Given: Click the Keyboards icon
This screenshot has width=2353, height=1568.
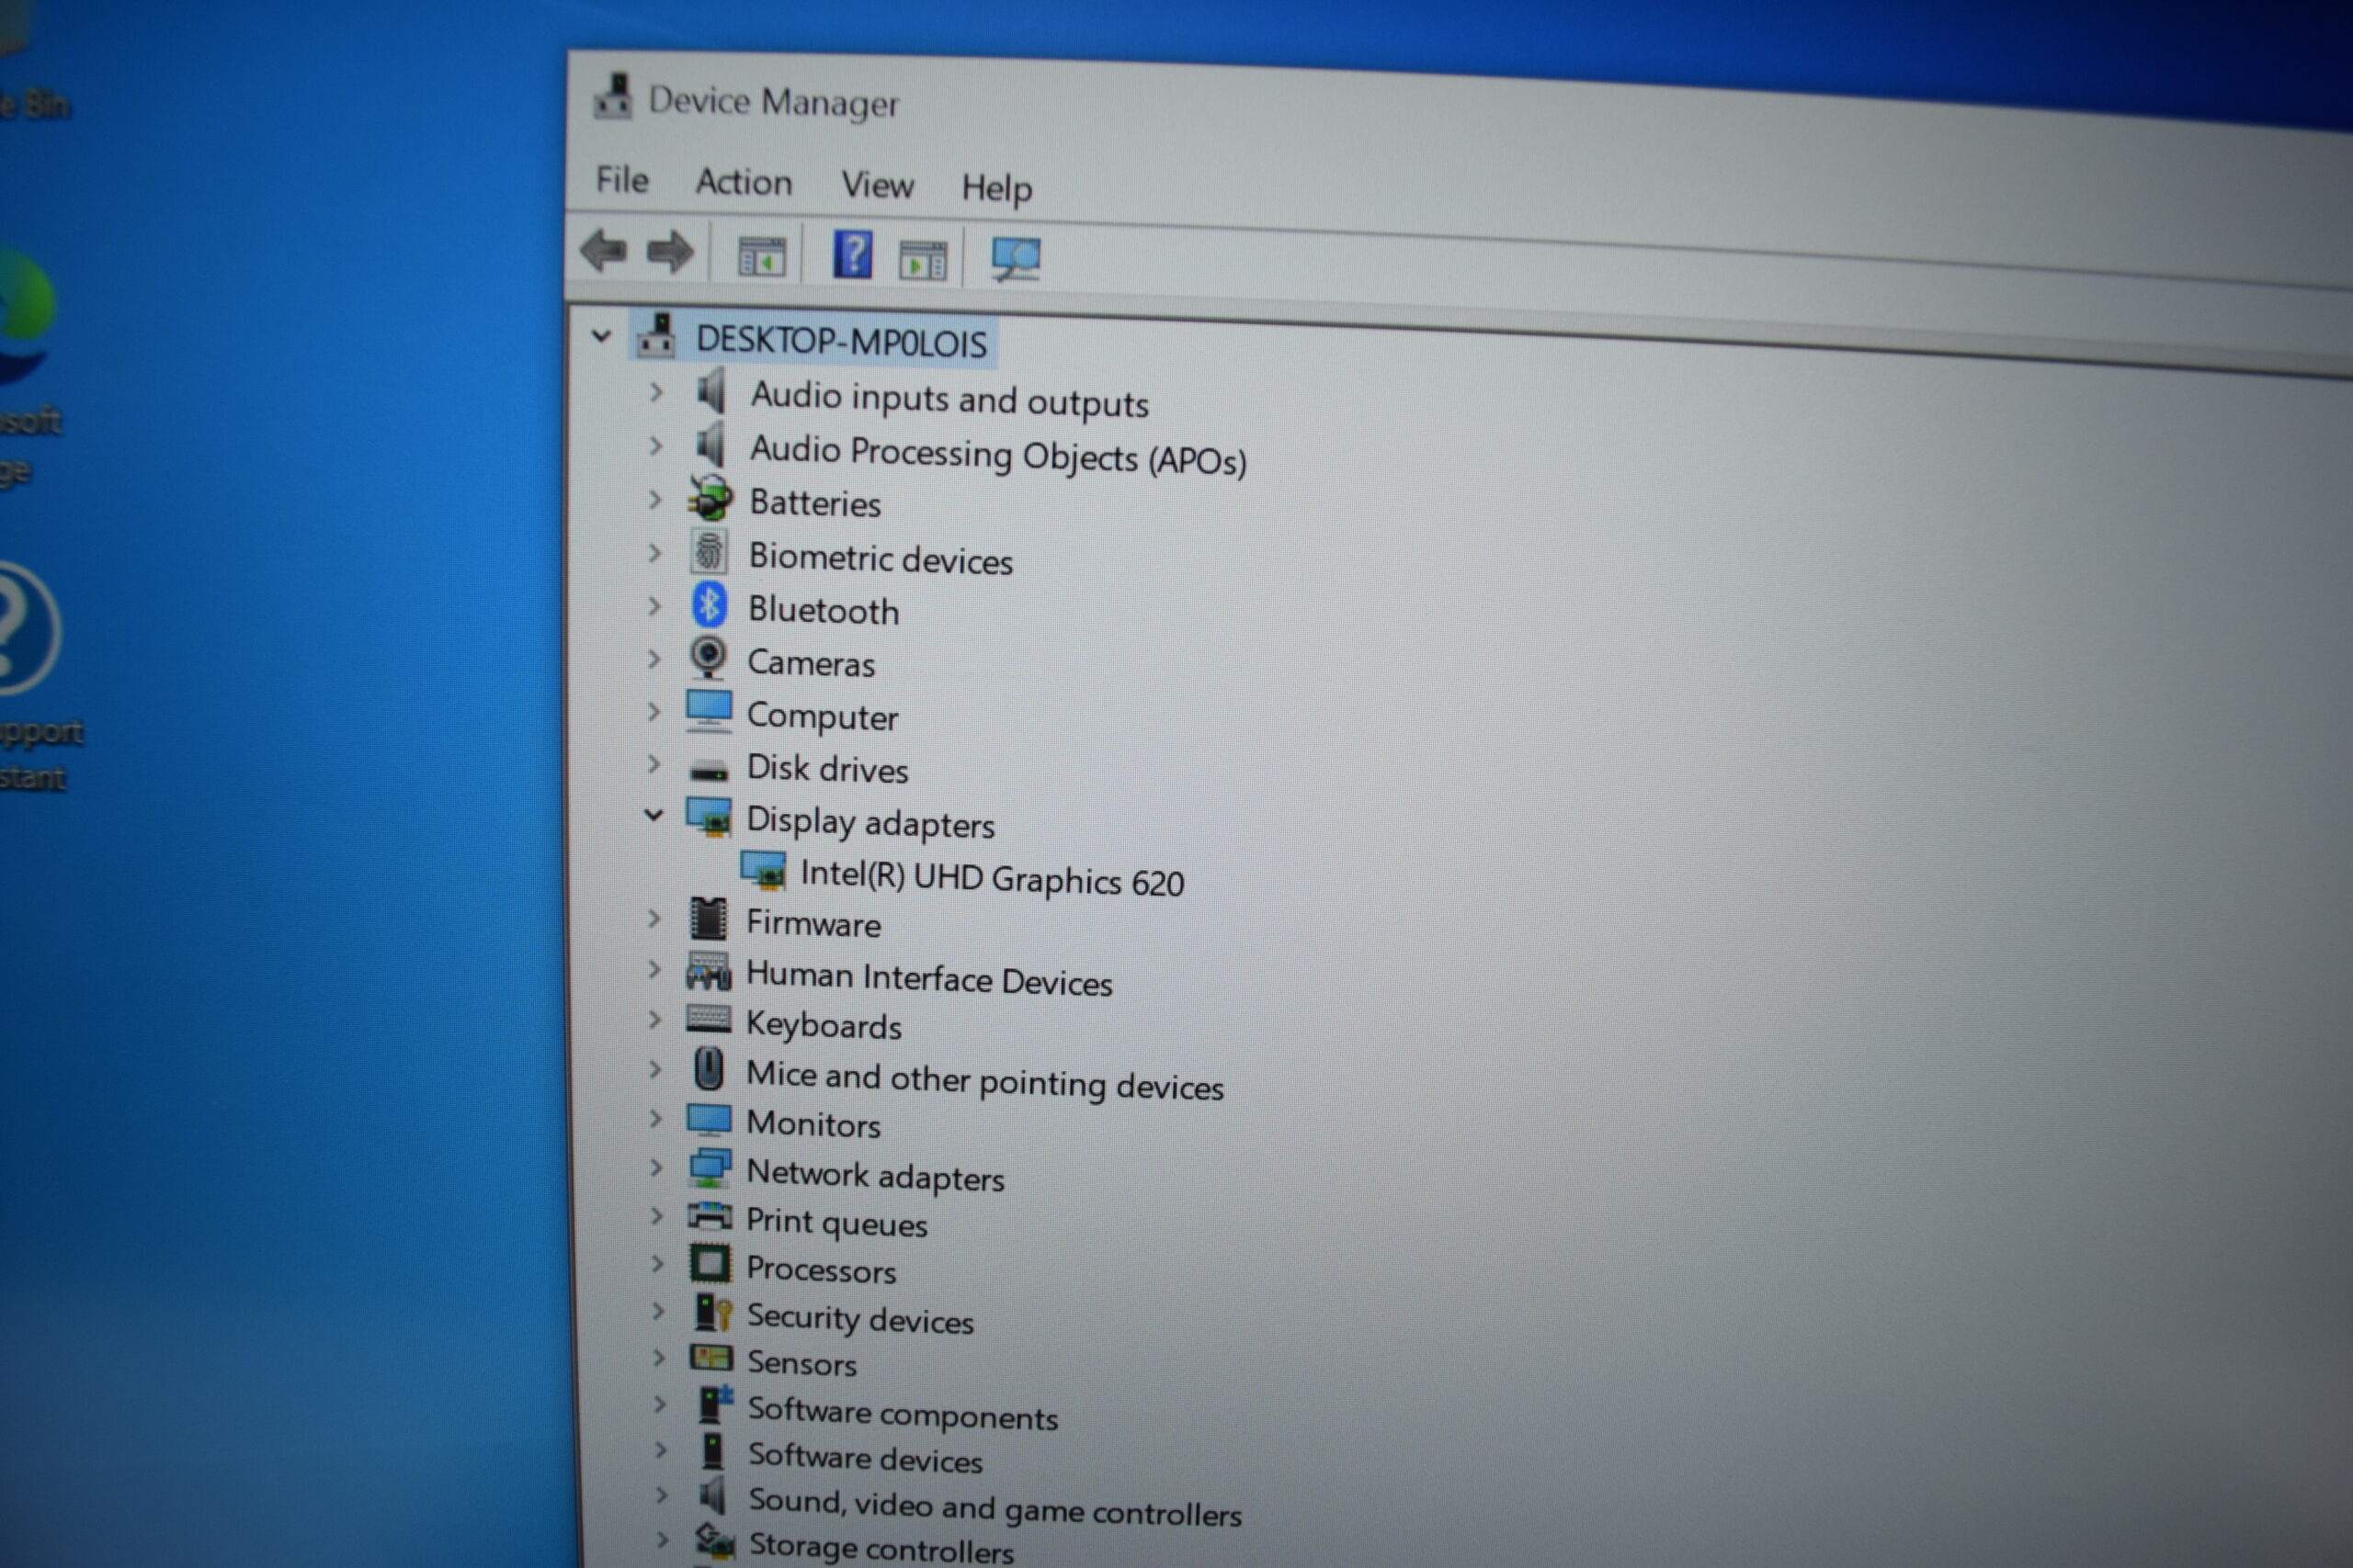Looking at the screenshot, I should coord(709,1018).
